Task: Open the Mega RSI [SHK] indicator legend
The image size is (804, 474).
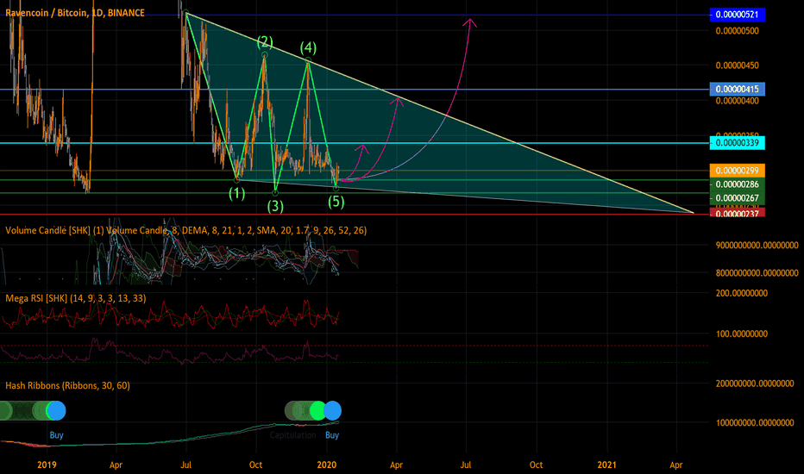Action: coord(76,298)
